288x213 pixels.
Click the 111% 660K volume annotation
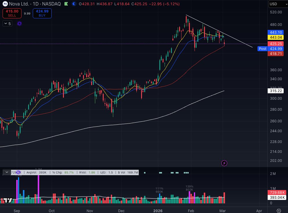[159, 190]
